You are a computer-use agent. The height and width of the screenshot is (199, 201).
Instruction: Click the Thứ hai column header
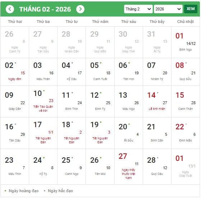pos(15,22)
